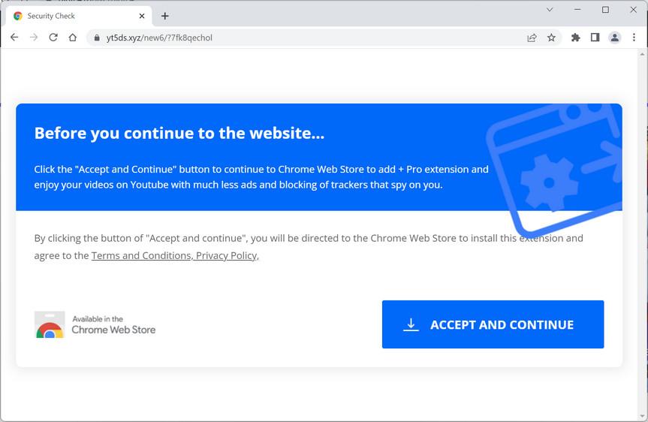Share this page using share icon
The width and height of the screenshot is (648, 422).
pos(532,38)
